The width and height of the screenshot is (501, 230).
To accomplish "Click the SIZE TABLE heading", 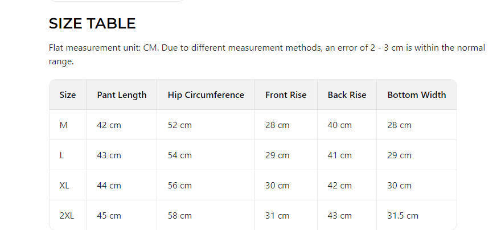I will click(92, 23).
